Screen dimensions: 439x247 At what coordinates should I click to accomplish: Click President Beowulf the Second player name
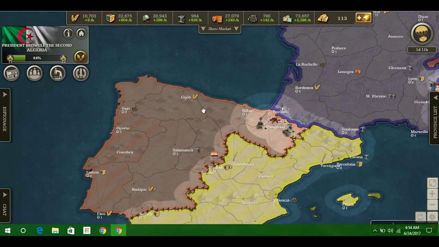37,45
